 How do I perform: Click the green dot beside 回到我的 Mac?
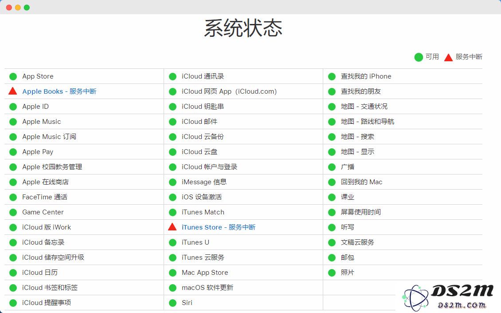point(332,182)
